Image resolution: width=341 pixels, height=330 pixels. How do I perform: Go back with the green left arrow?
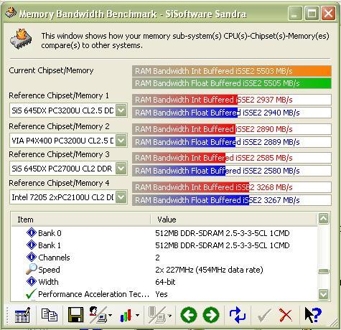point(189,315)
